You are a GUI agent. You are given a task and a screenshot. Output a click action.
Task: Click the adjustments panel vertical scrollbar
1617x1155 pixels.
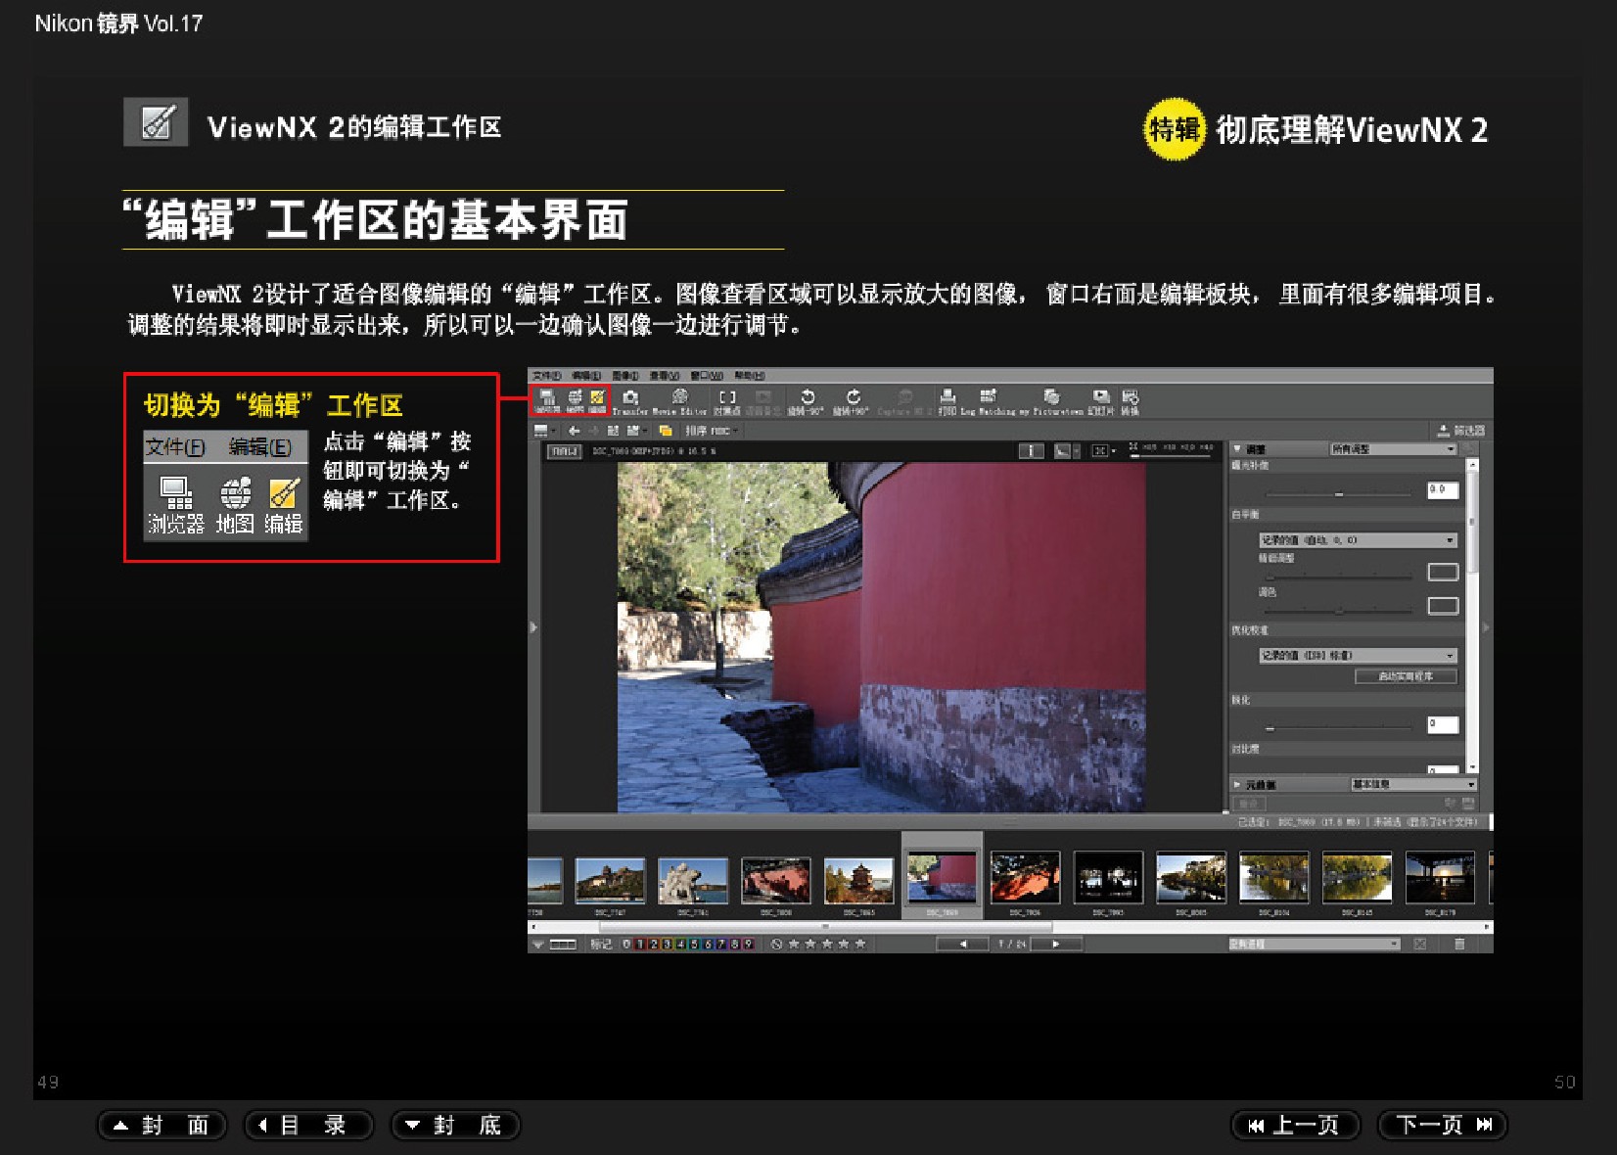(1472, 616)
